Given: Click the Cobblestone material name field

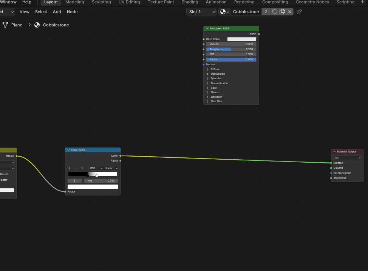Looking at the screenshot, I should pyautogui.click(x=246, y=12).
